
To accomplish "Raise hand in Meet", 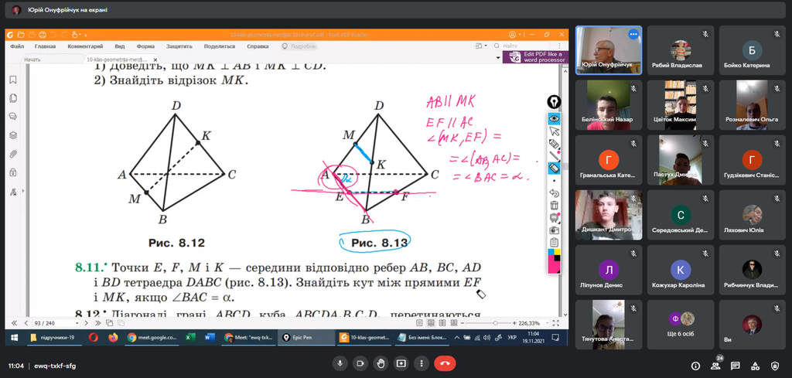I will (381, 363).
